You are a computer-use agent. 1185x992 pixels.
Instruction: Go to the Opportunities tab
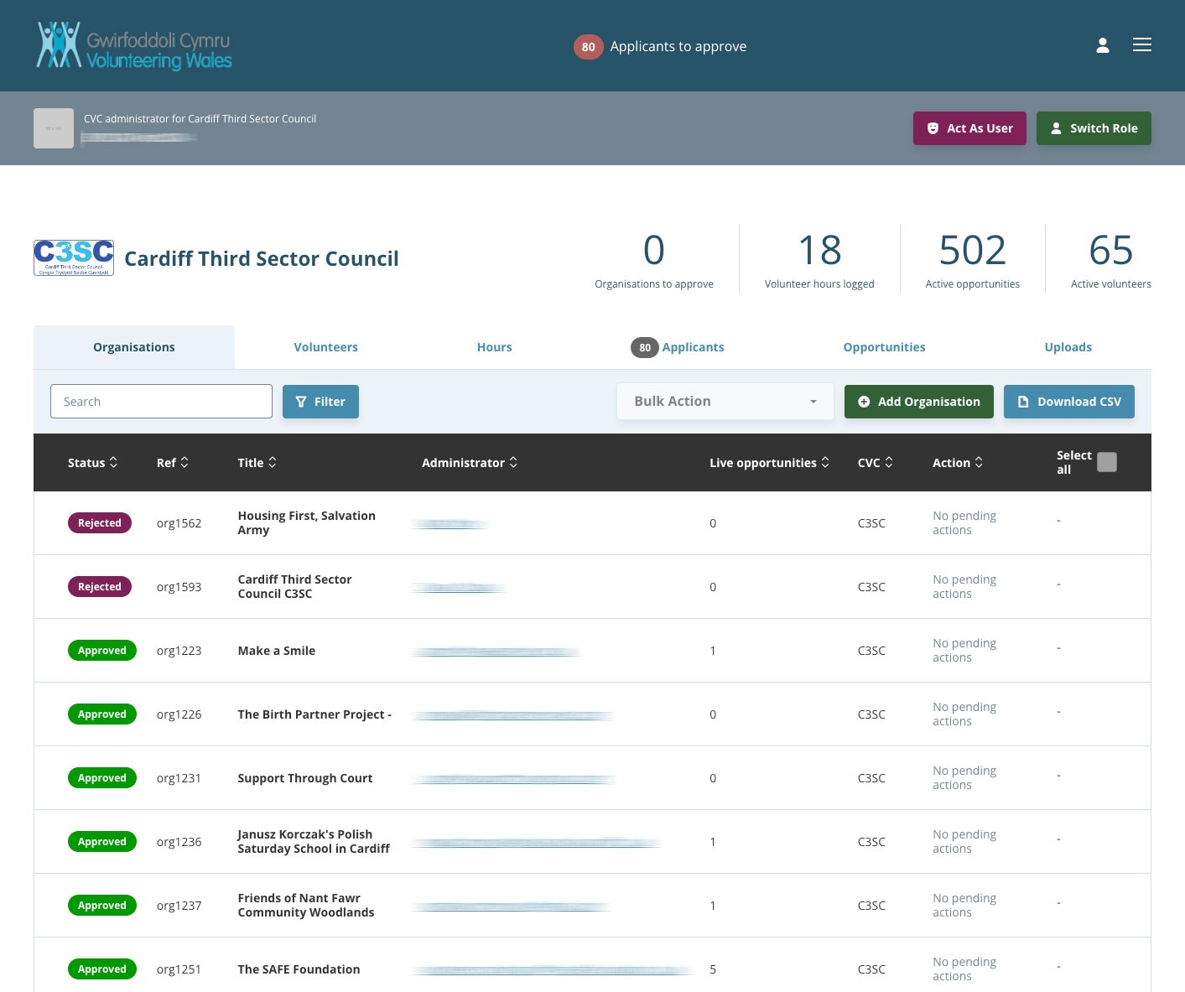[x=884, y=347]
